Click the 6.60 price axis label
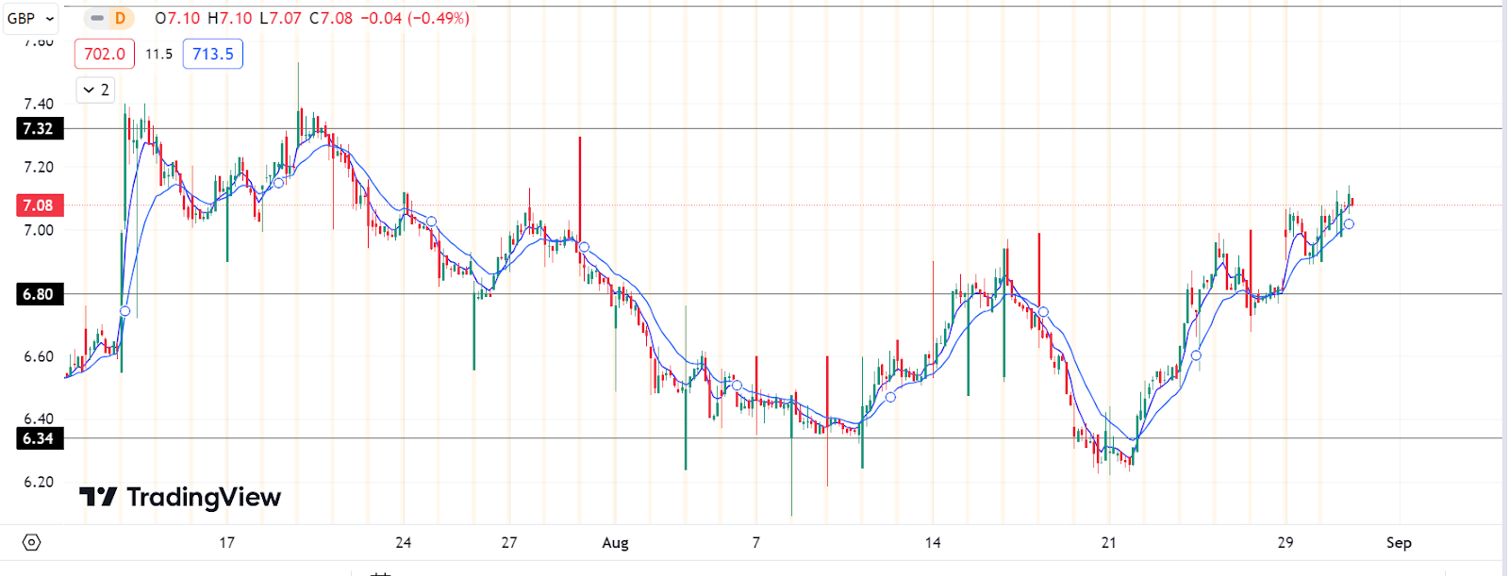Image resolution: width=1509 pixels, height=576 pixels. (39, 356)
